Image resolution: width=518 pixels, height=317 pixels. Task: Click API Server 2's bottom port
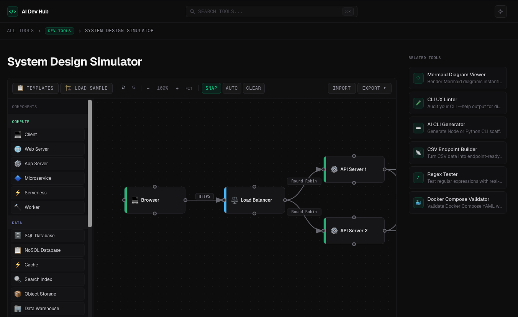pyautogui.click(x=354, y=244)
